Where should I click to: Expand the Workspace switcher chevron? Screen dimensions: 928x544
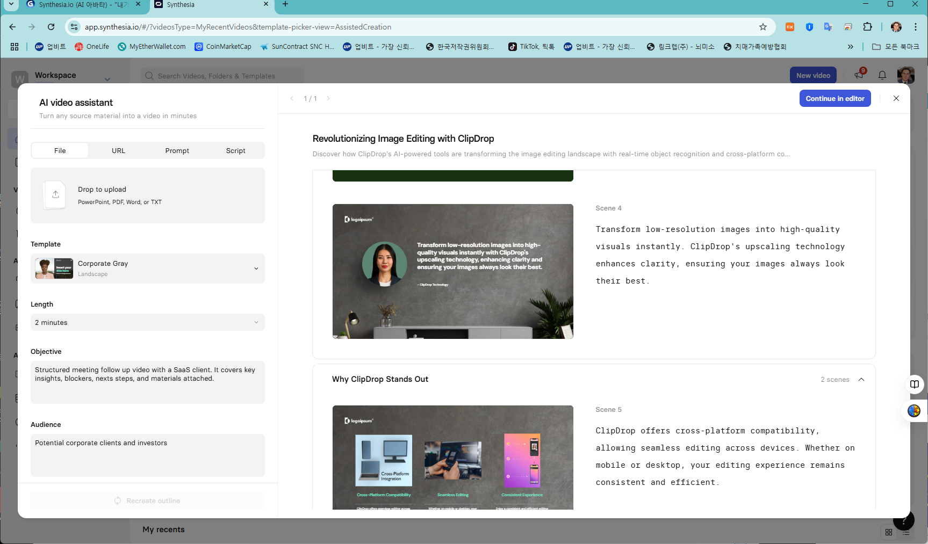(107, 79)
